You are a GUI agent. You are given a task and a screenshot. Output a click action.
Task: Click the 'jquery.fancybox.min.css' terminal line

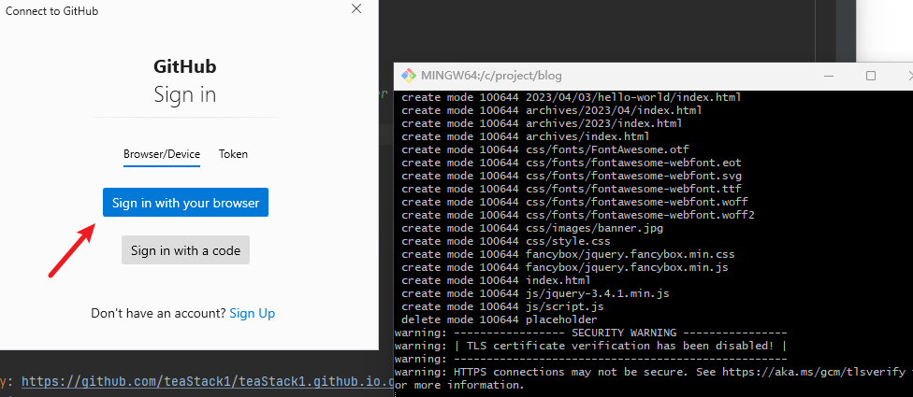pos(569,254)
